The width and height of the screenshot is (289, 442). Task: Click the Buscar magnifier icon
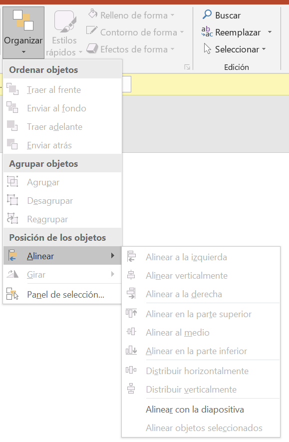pyautogui.click(x=207, y=14)
